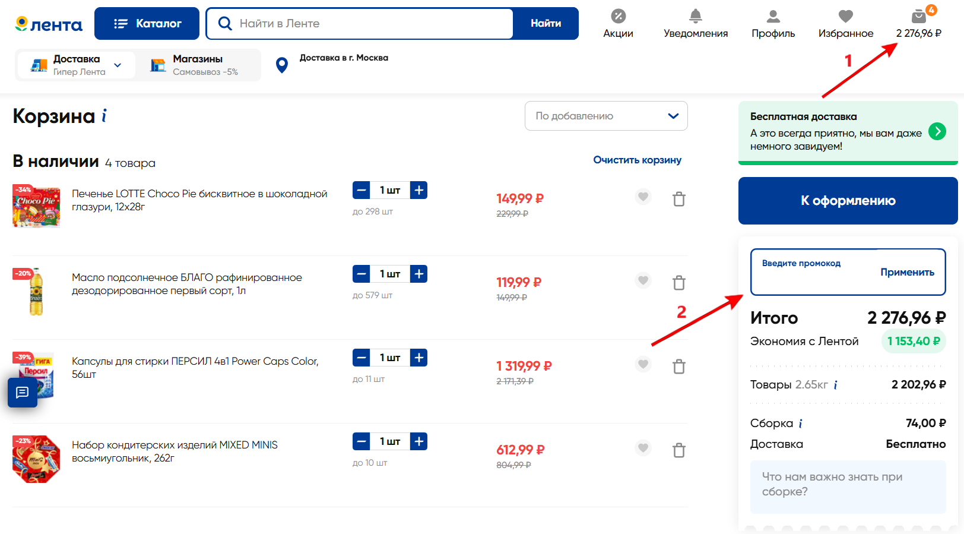Open the chat support widget

(x=23, y=393)
